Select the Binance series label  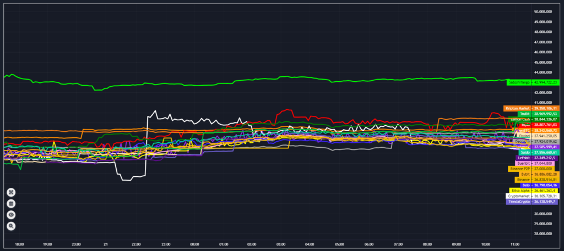click(523, 180)
